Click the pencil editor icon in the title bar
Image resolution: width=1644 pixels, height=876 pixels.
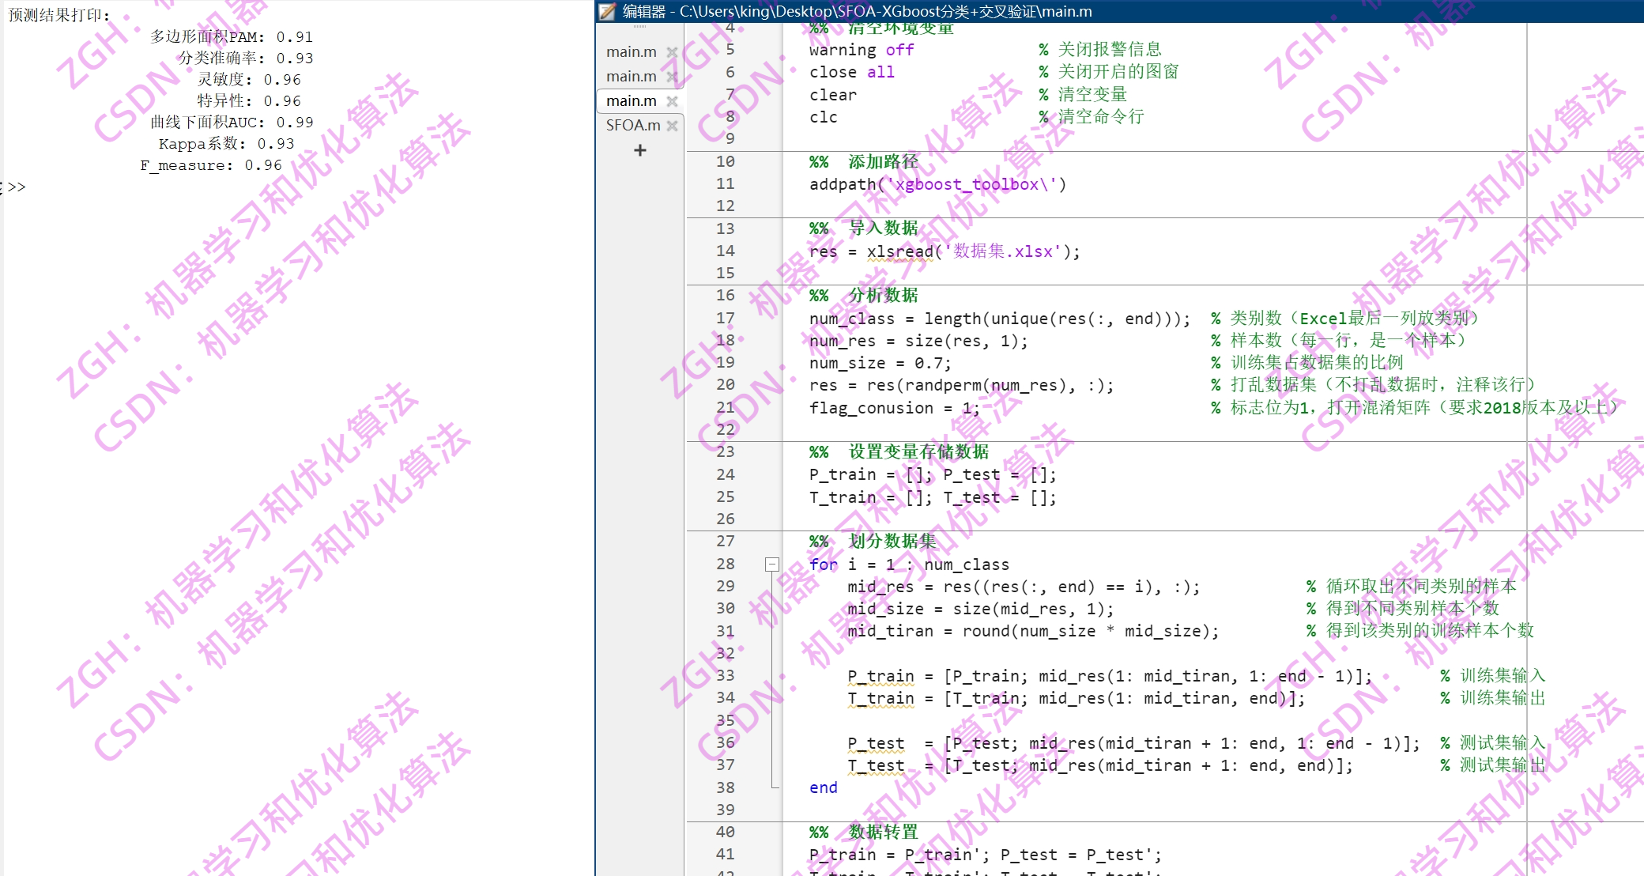coord(605,11)
